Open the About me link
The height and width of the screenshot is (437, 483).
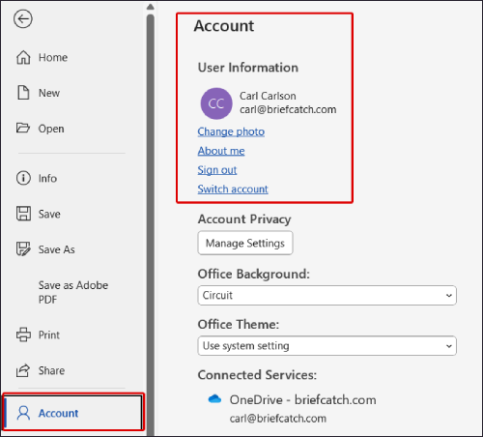[221, 151]
